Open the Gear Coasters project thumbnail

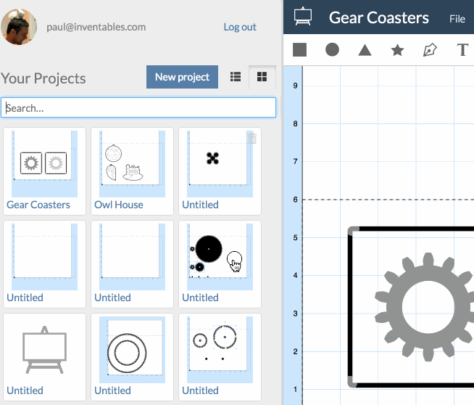pyautogui.click(x=44, y=164)
